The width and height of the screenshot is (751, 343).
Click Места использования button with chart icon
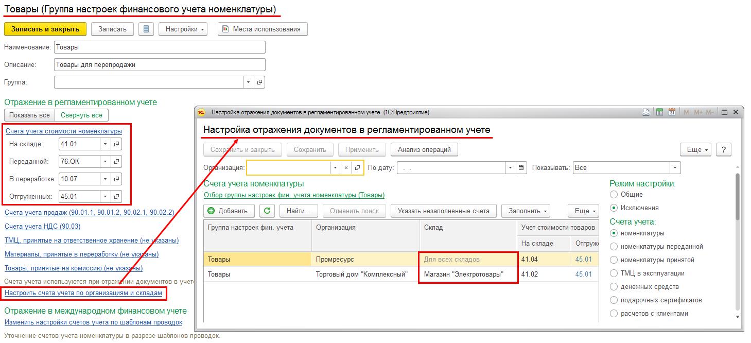[263, 29]
